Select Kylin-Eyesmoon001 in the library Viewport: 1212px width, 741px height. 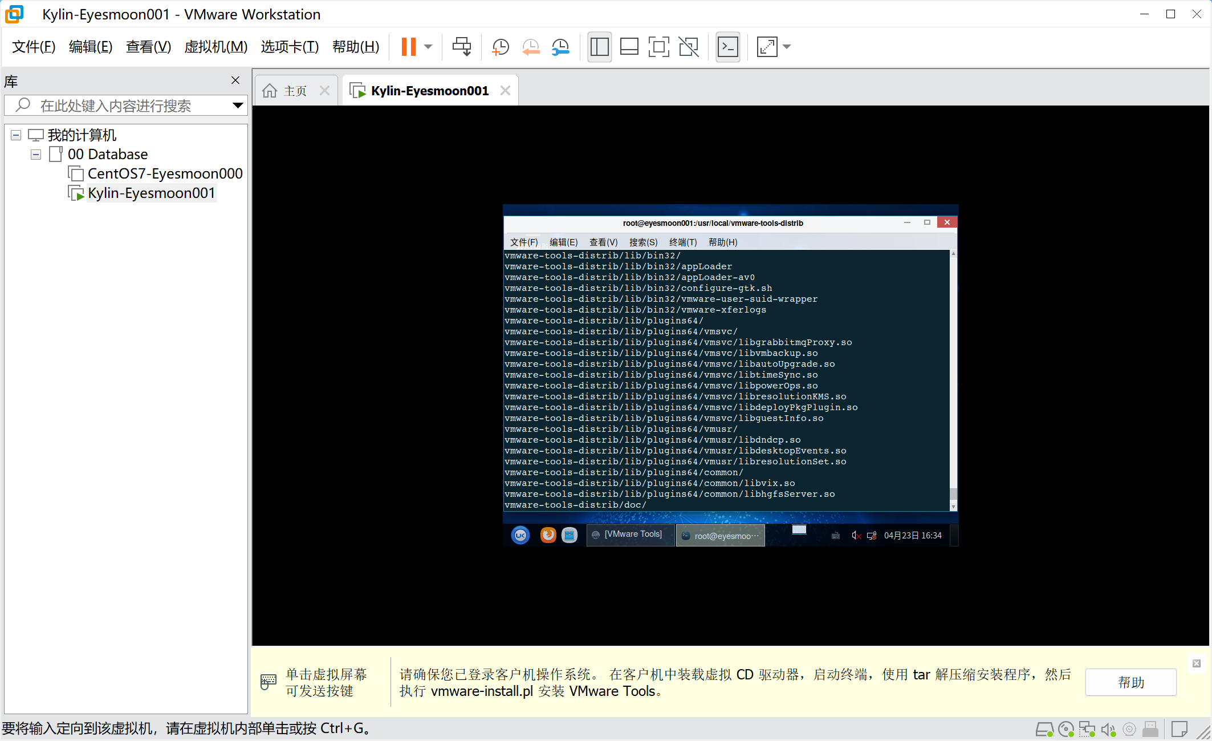(151, 193)
